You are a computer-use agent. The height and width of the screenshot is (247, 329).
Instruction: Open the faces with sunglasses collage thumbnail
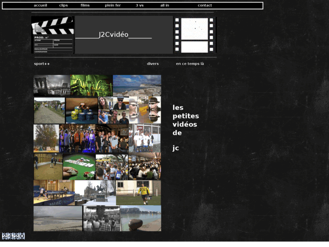pyautogui.click(x=114, y=110)
